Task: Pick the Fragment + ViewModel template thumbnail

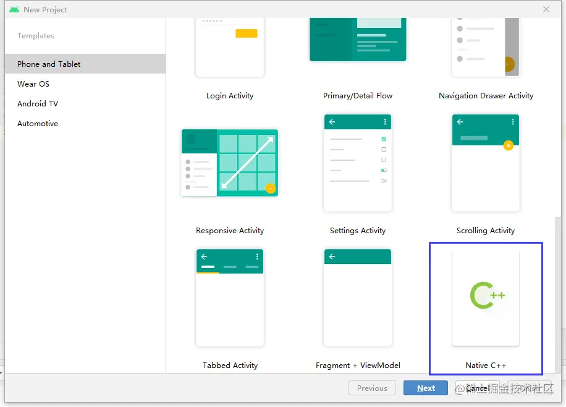Action: pos(358,298)
